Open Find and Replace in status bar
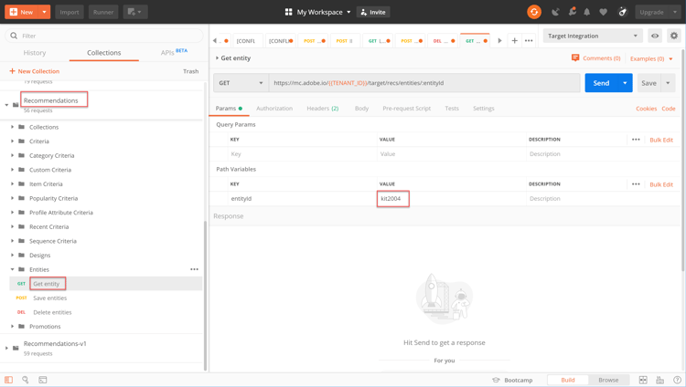Viewport: 686px width, 387px height. (x=26, y=380)
